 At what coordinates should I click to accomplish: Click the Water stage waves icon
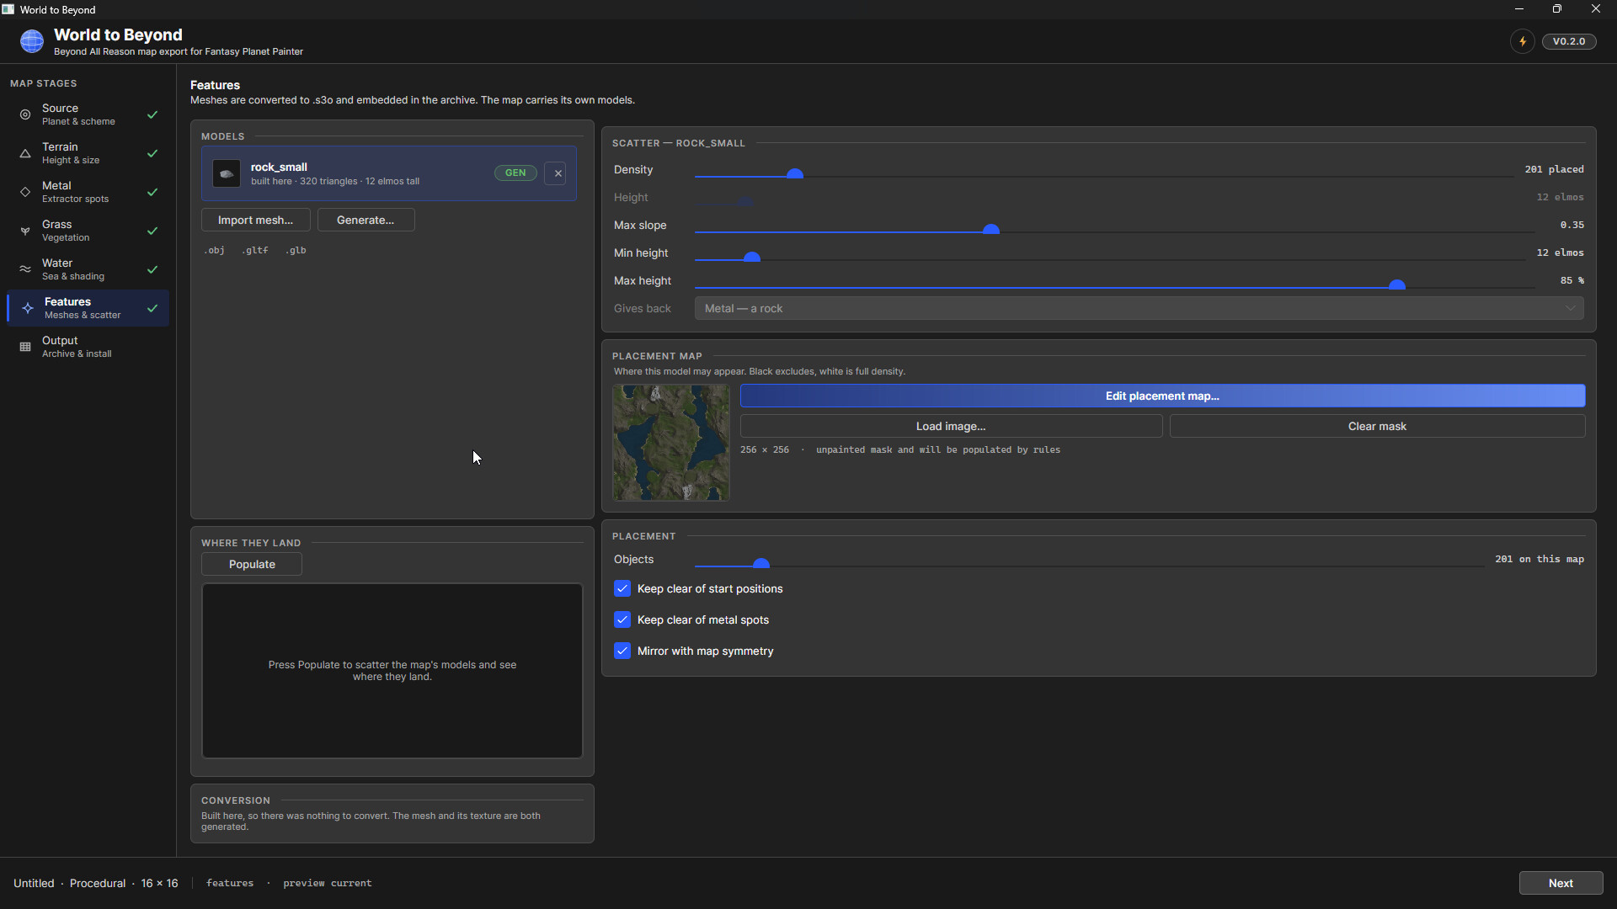25,269
